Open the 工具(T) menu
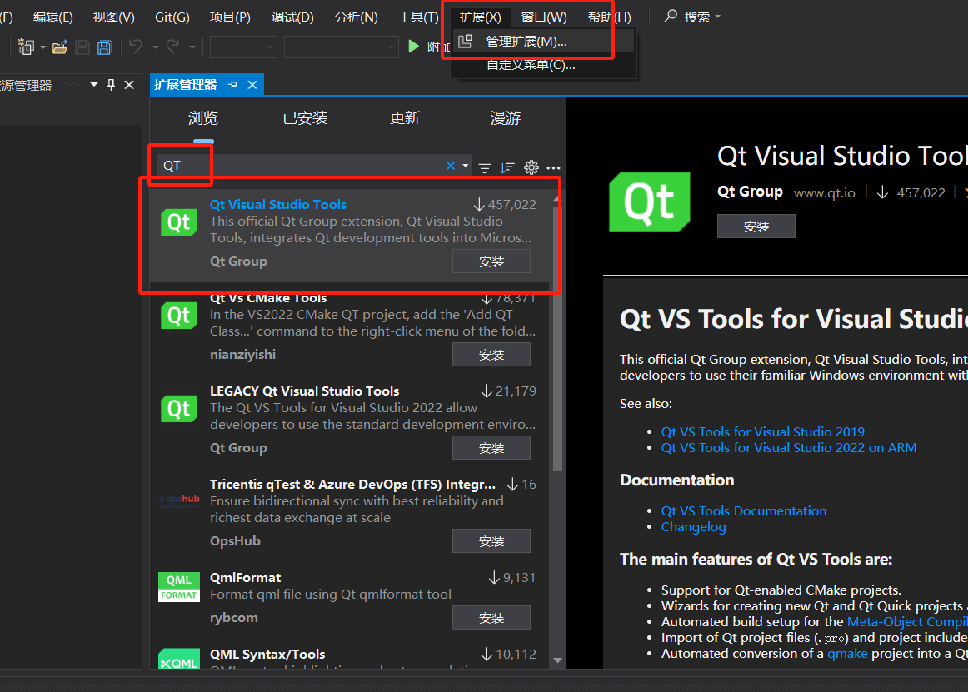 [418, 17]
